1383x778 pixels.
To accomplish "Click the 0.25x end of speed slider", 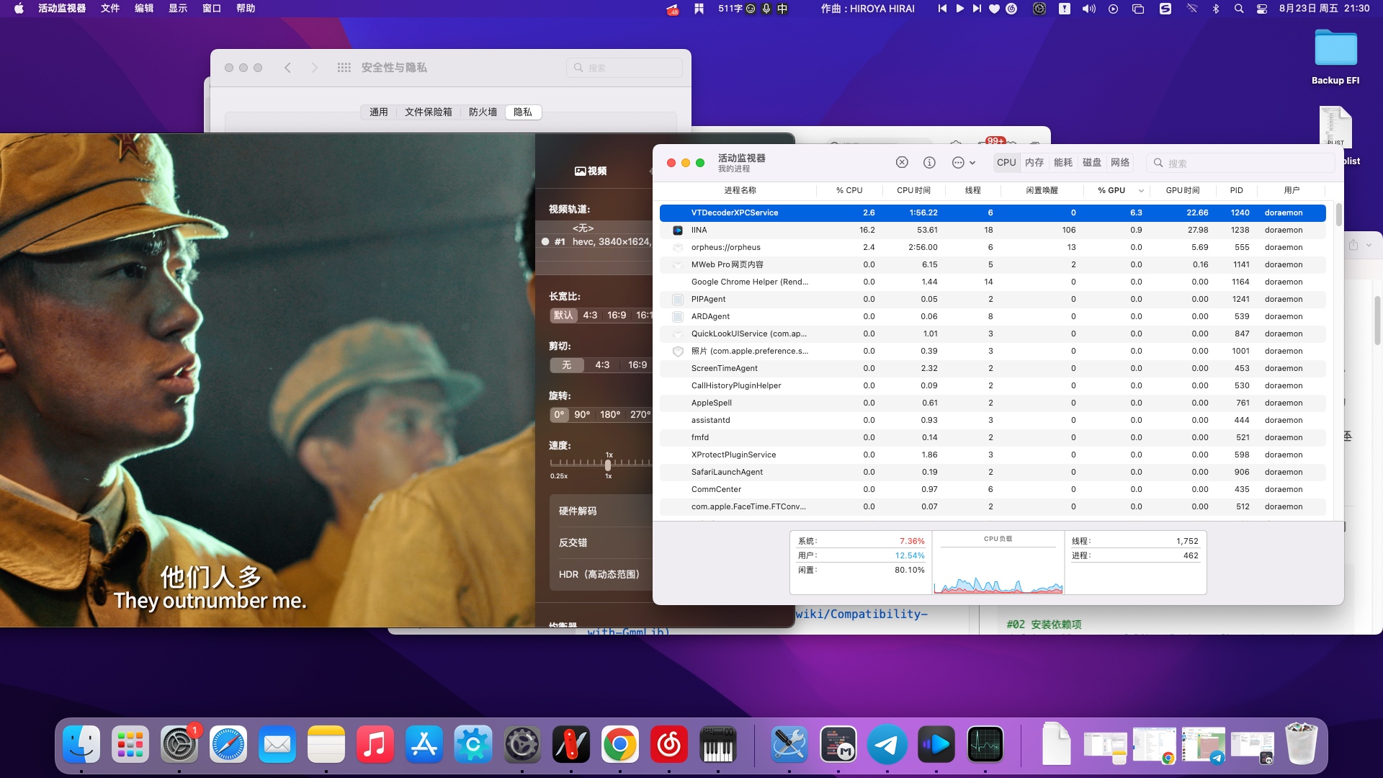I will coord(558,476).
